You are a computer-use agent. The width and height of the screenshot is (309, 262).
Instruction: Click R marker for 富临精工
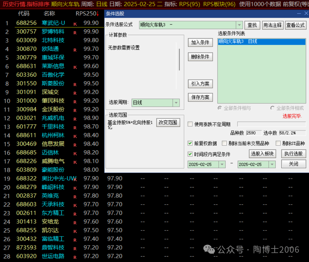(75, 240)
